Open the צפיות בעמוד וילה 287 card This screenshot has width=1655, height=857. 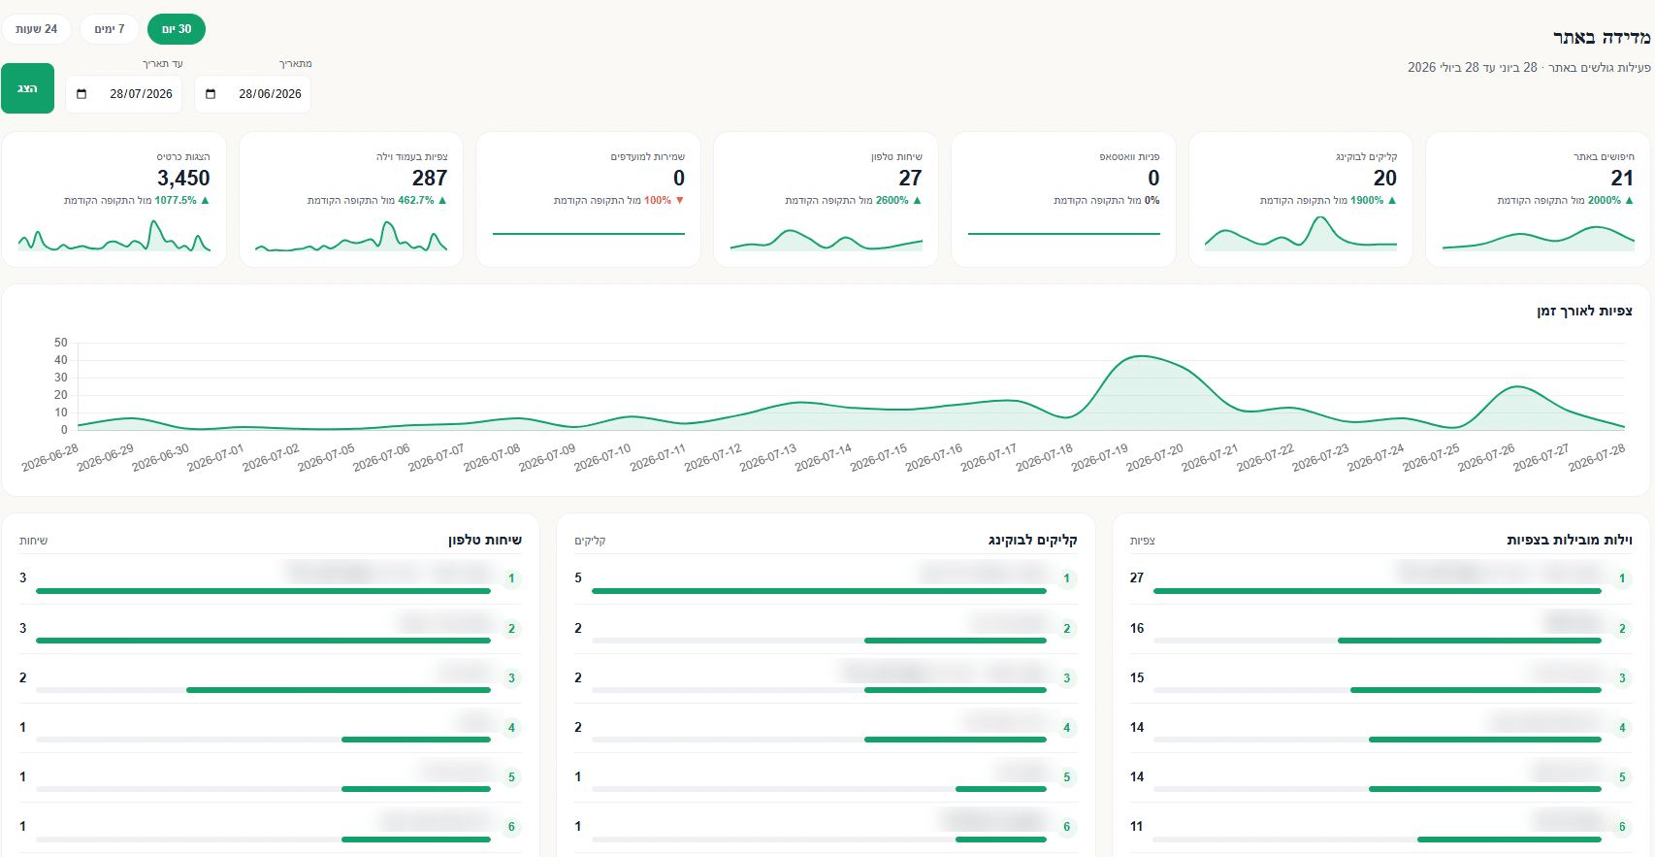pos(351,200)
